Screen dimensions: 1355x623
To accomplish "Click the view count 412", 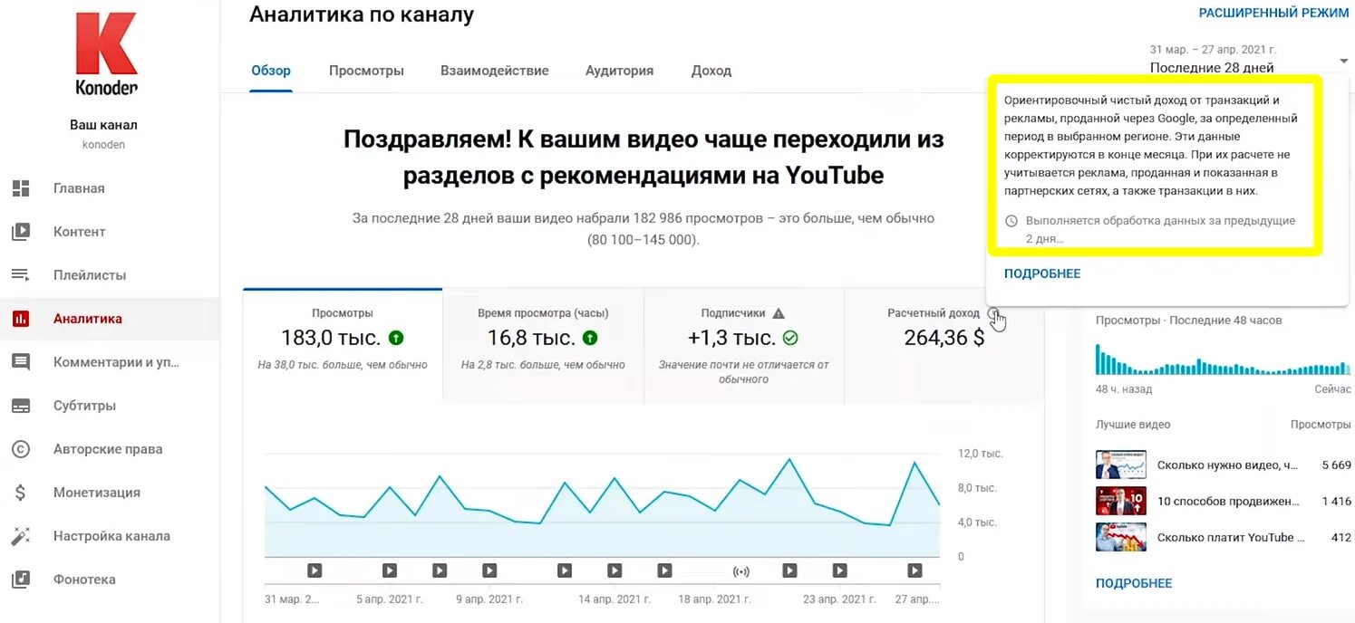I will [x=1340, y=538].
